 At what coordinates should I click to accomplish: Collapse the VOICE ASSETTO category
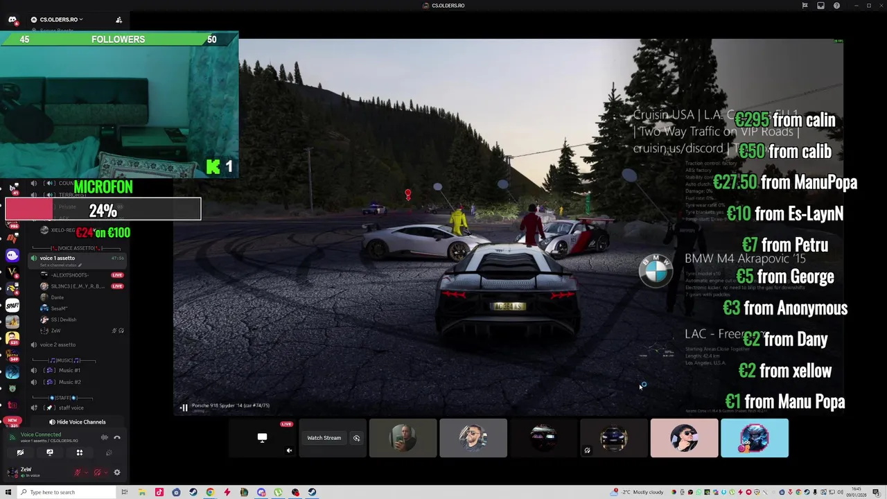click(x=76, y=248)
